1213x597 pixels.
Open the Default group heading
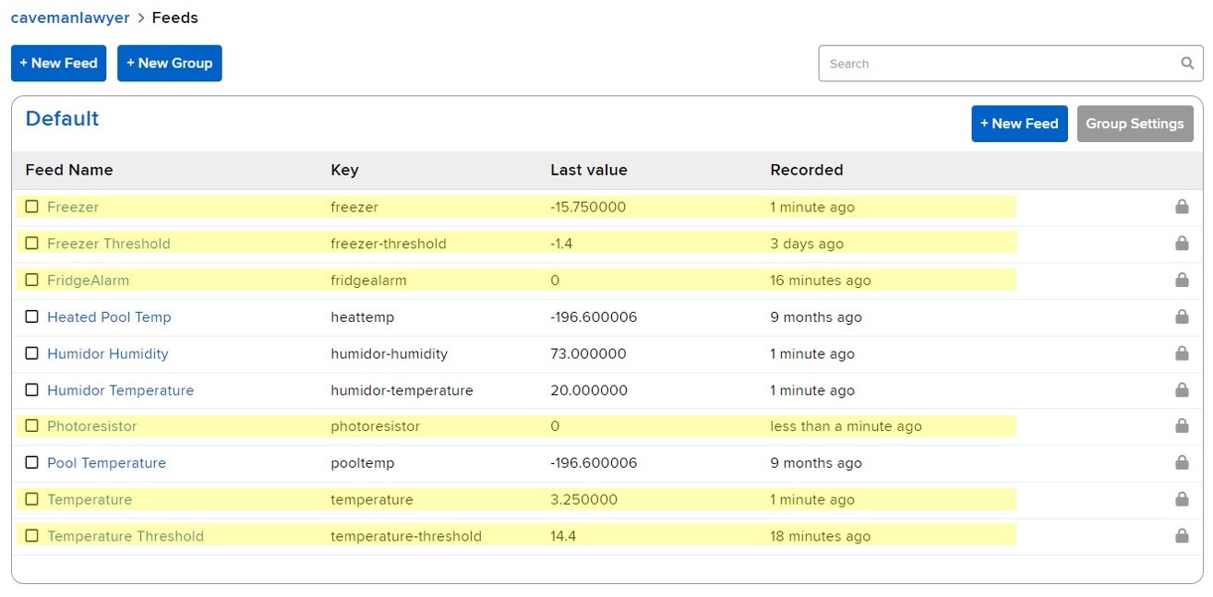point(62,119)
